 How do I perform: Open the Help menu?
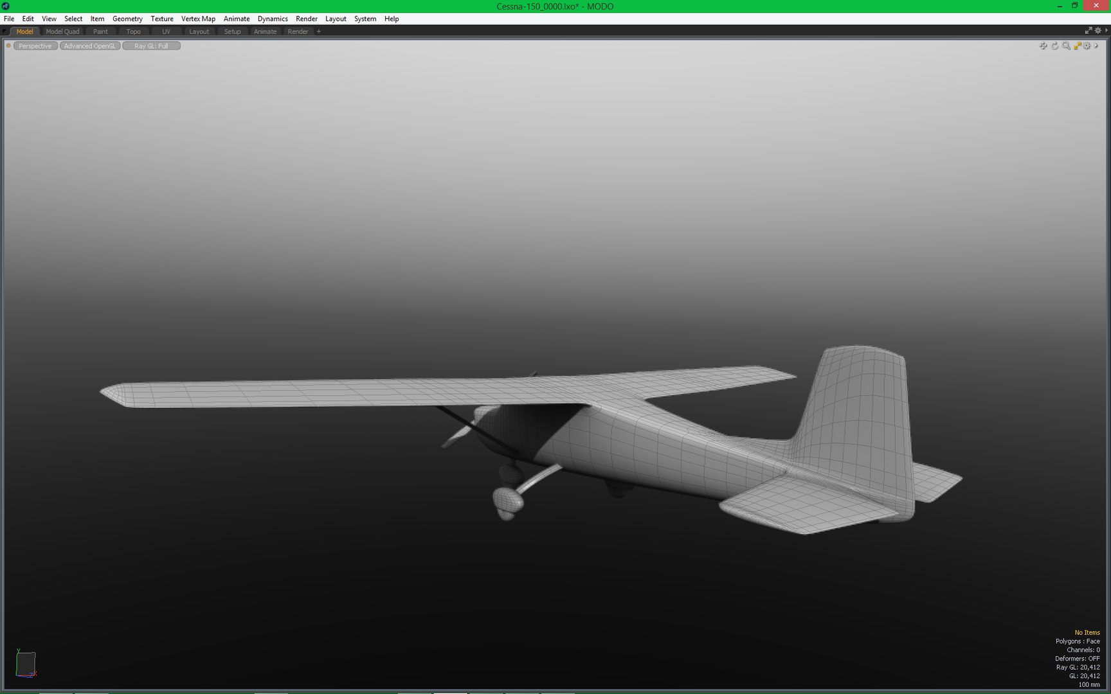click(x=392, y=19)
